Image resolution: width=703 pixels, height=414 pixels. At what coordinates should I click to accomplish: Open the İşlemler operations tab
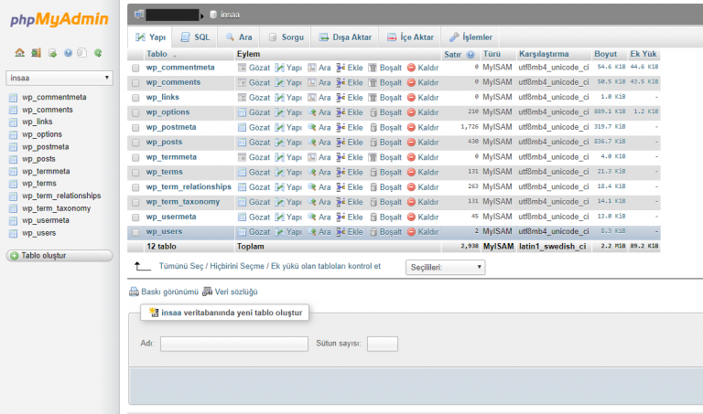pos(470,37)
